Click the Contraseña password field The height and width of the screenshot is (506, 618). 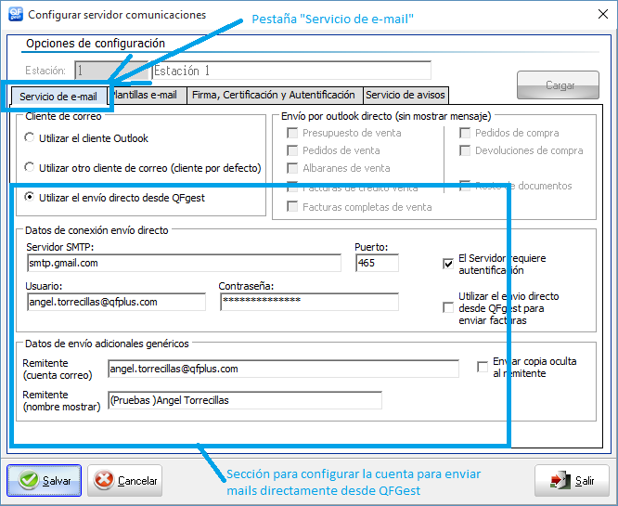point(309,302)
